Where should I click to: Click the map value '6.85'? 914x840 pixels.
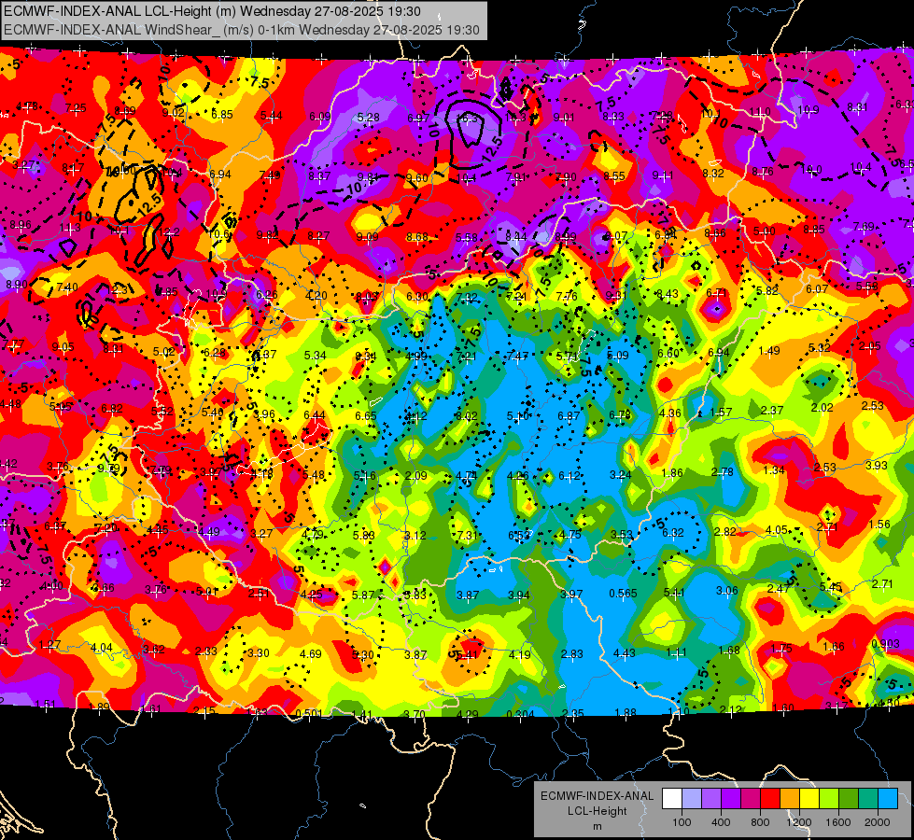222,114
